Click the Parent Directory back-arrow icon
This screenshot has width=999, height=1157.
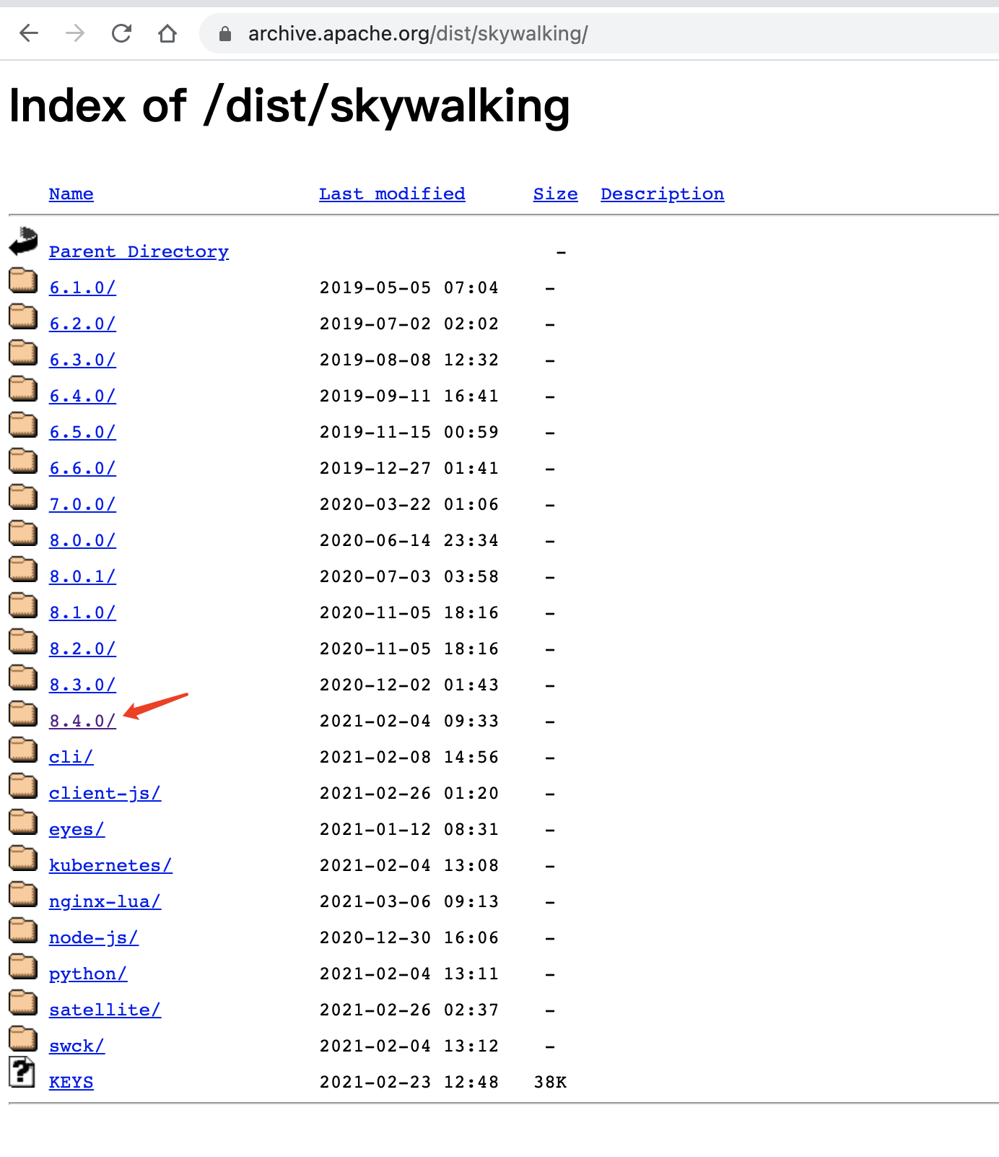click(23, 241)
